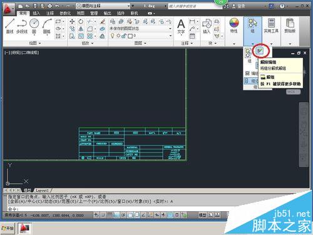
Task: Click the Plot printer icon
Action: click(x=49, y=6)
